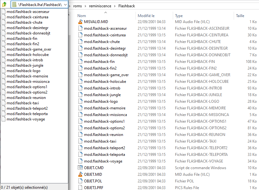
Task: Select mod.flashback-taxi file name in Explorer
Action: 100,141
